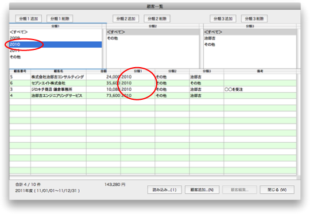
Task: Select <すべて> in the 分類3 list
Action: pyautogui.click(x=250, y=32)
